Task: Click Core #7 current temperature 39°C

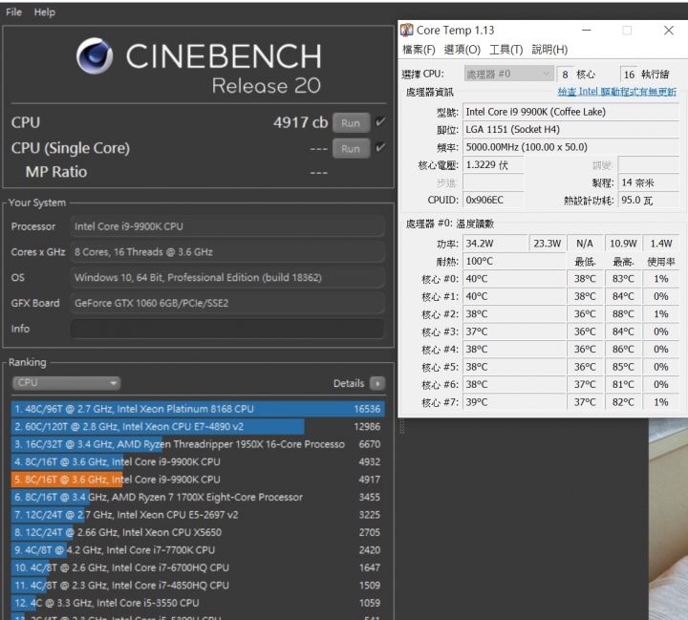Action: (513, 402)
